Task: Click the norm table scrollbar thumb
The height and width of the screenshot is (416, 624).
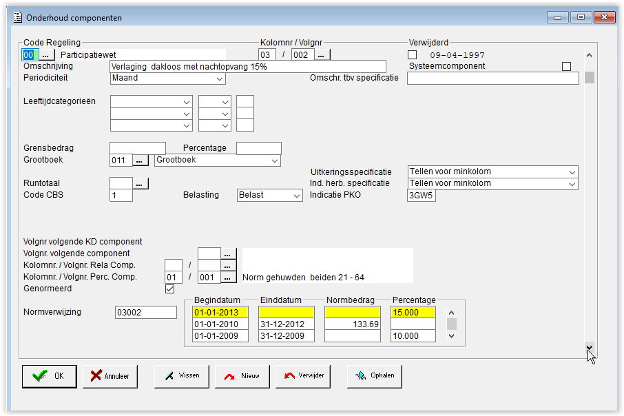Action: click(x=451, y=324)
